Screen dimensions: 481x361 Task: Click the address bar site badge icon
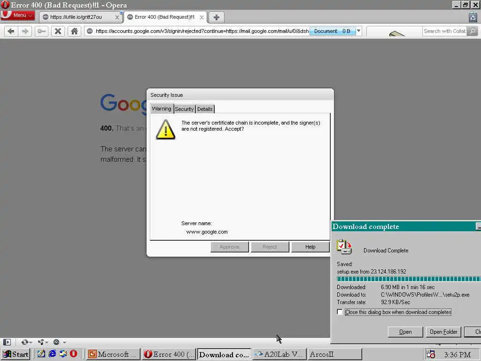[x=90, y=31]
